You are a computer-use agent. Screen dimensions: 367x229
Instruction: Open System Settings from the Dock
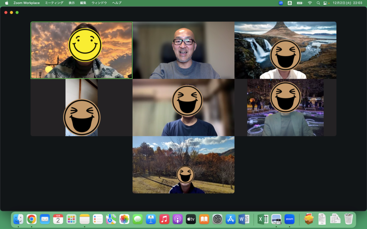coord(217,219)
